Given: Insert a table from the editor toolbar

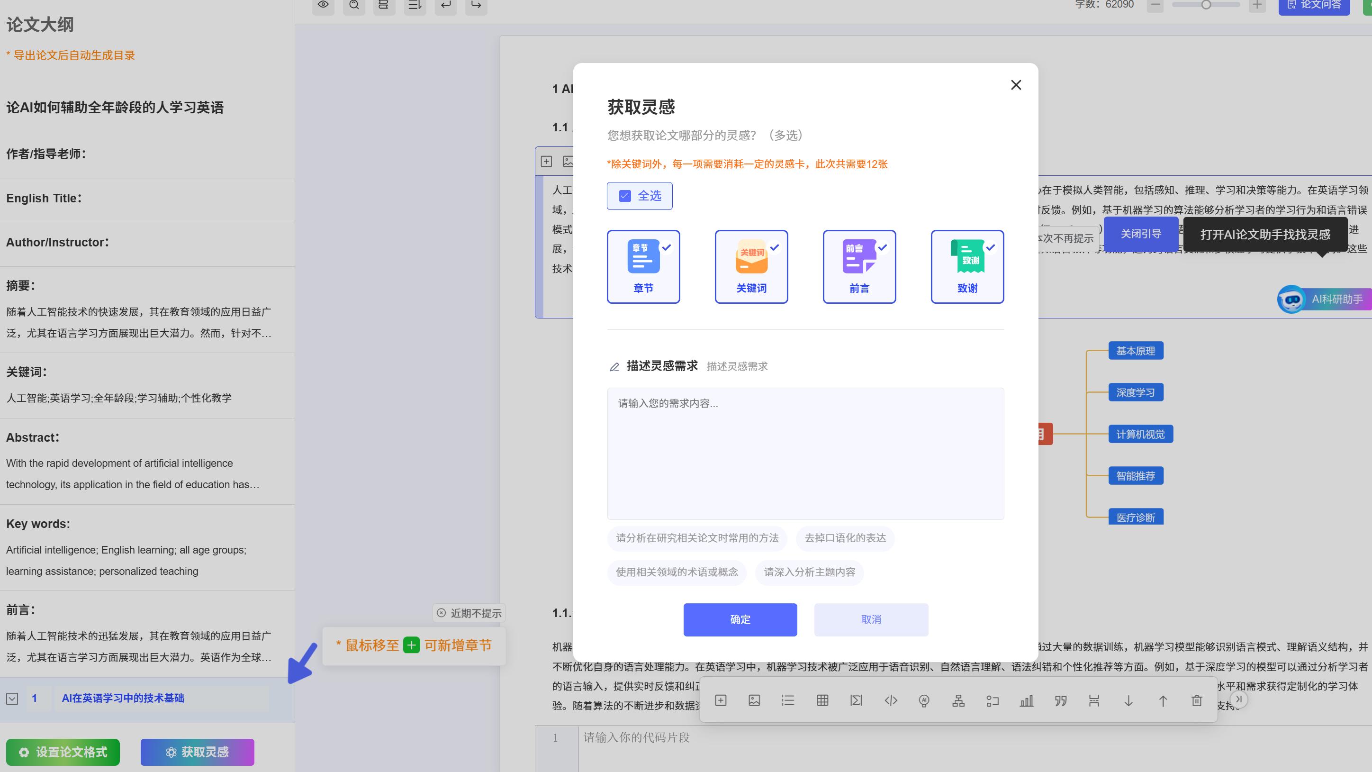Looking at the screenshot, I should (822, 700).
